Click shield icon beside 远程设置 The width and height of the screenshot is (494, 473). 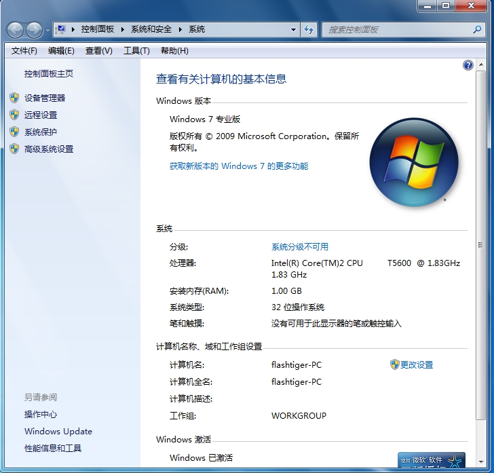(14, 115)
